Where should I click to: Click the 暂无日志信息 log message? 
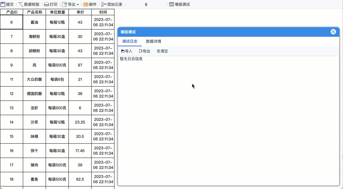pyautogui.click(x=131, y=59)
